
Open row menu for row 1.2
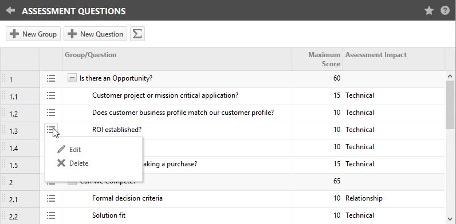click(x=51, y=113)
